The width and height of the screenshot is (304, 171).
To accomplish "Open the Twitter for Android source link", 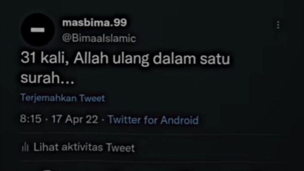I will (x=153, y=120).
